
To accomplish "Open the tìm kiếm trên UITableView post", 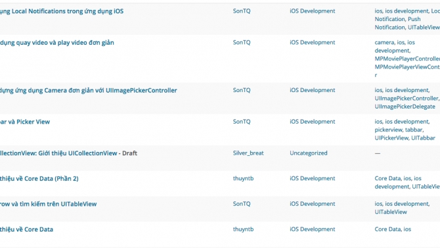I will point(48,204).
